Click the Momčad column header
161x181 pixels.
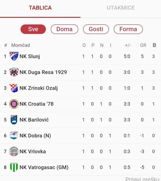(x=21, y=45)
